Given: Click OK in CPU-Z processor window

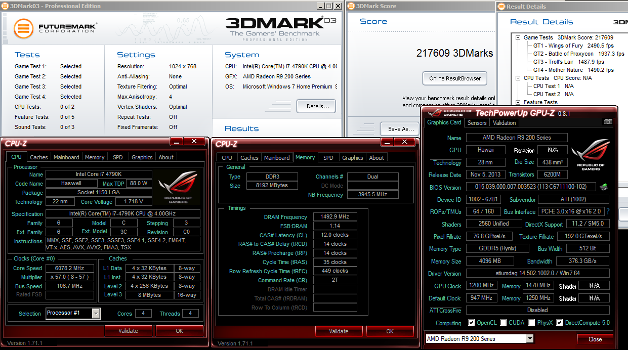Looking at the screenshot, I should [x=179, y=331].
